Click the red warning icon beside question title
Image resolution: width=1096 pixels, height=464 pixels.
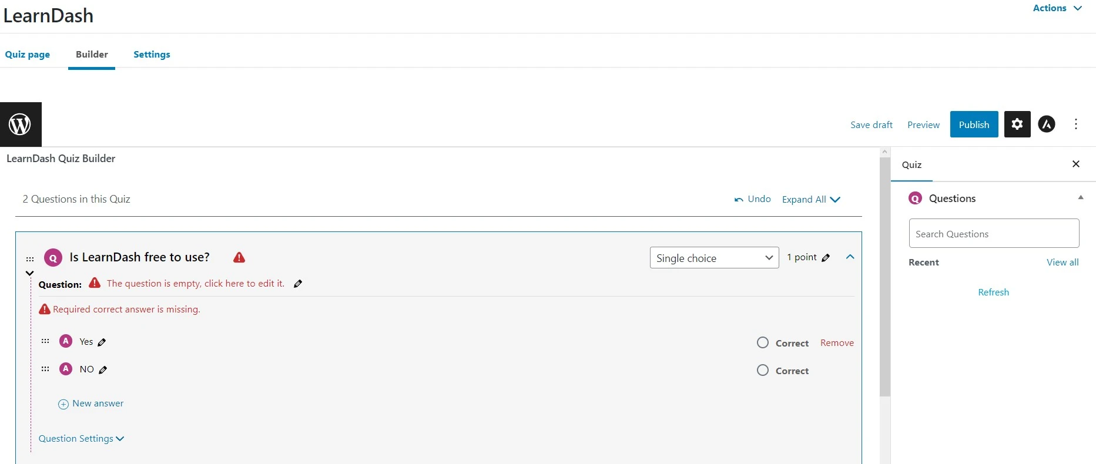coord(239,257)
